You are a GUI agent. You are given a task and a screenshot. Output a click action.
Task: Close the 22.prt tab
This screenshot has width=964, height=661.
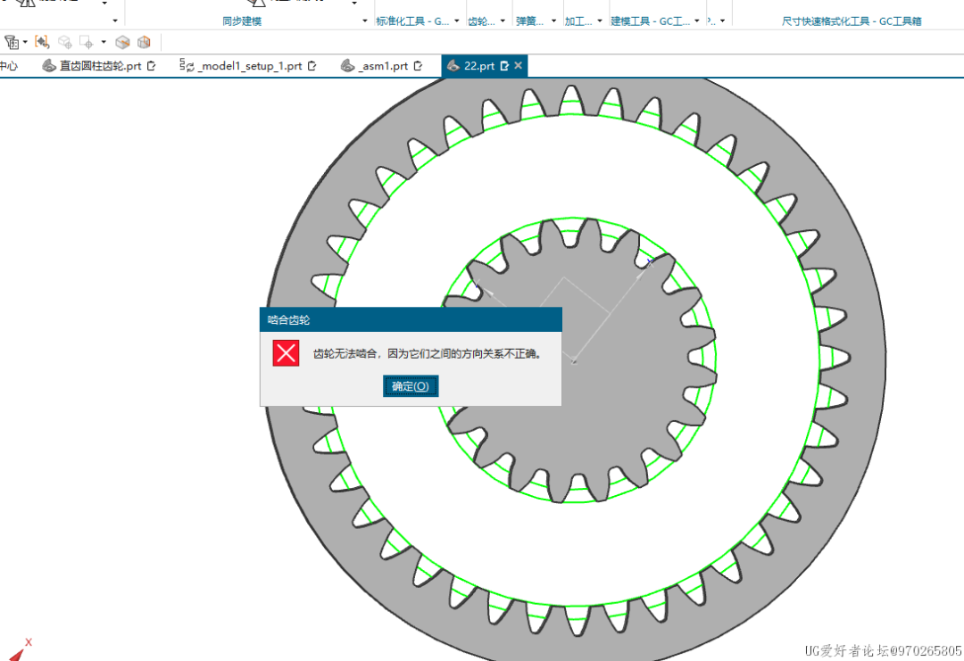point(519,66)
